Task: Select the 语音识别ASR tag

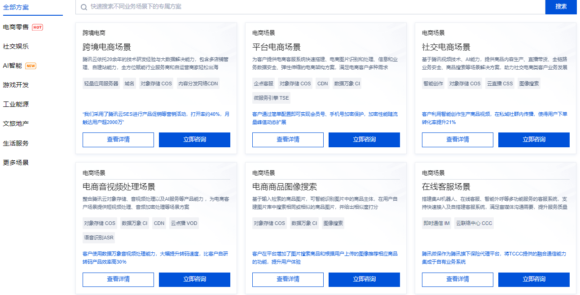Action: (98, 237)
